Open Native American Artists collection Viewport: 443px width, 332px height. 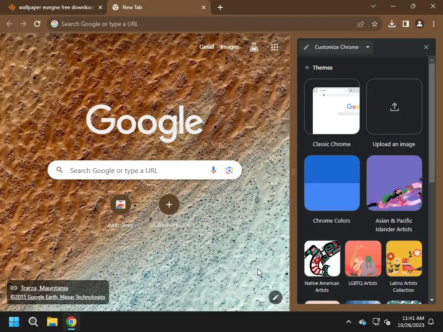click(x=322, y=259)
